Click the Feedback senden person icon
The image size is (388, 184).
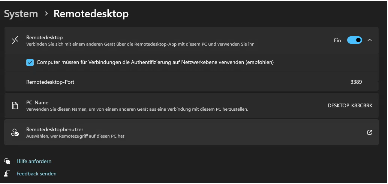click(7, 174)
